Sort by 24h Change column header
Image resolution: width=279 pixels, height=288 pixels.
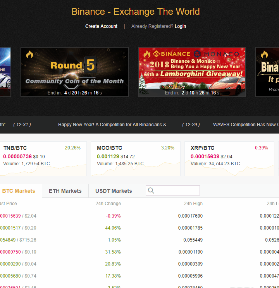tap(108, 204)
